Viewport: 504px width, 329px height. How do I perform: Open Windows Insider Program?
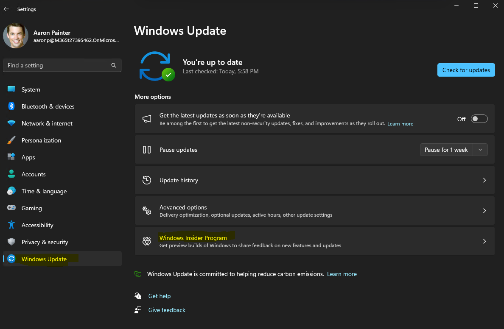coord(315,241)
